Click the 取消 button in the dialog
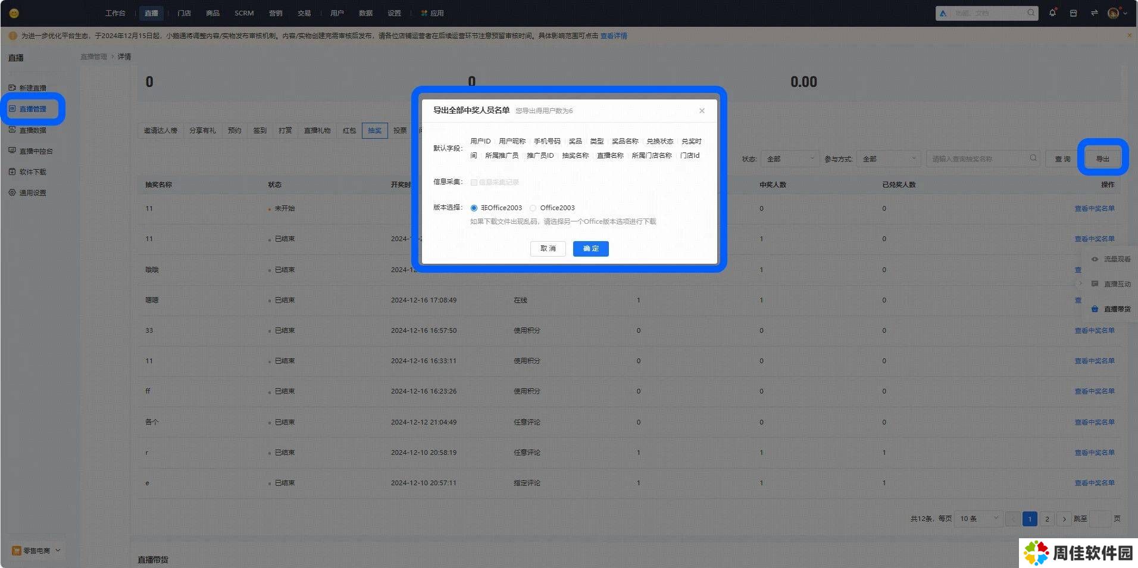1138x568 pixels. (x=548, y=248)
